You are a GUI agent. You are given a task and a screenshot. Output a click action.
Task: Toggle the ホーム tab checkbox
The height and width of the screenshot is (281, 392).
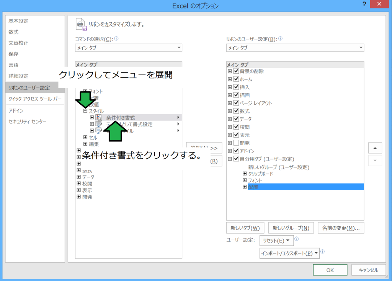pyautogui.click(x=236, y=79)
